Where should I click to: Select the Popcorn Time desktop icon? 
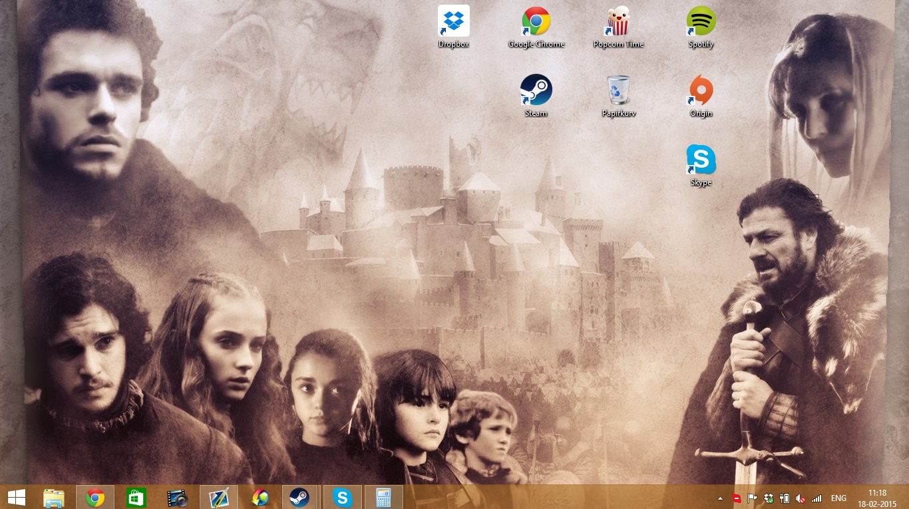[618, 27]
